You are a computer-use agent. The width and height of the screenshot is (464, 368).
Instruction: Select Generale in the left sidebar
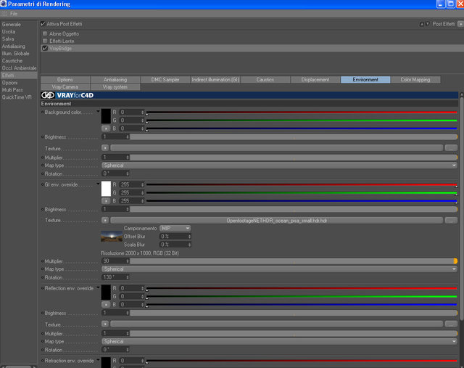point(12,24)
